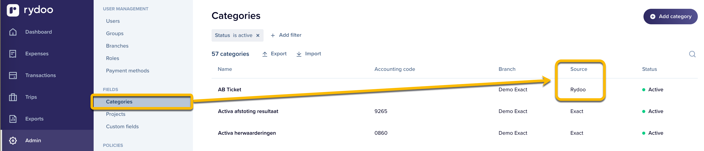This screenshot has width=704, height=151.
Task: Open the Transactions card icon
Action: coord(13,75)
